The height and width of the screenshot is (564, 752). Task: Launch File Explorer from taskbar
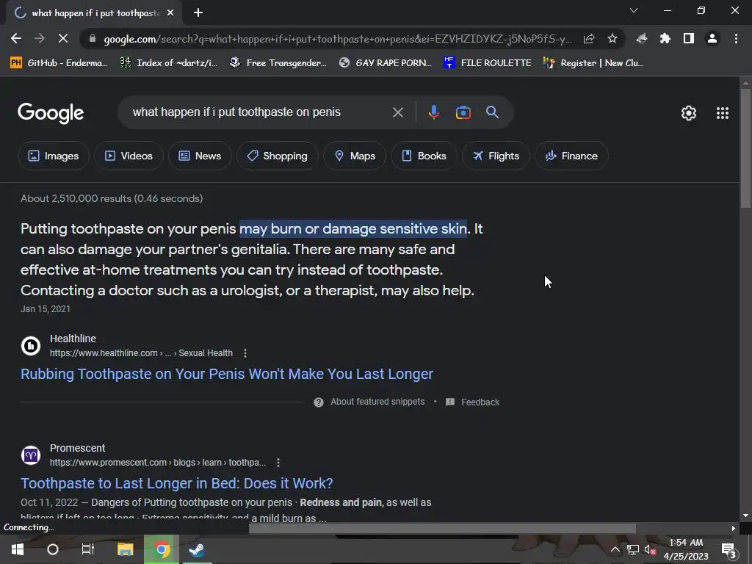point(125,549)
